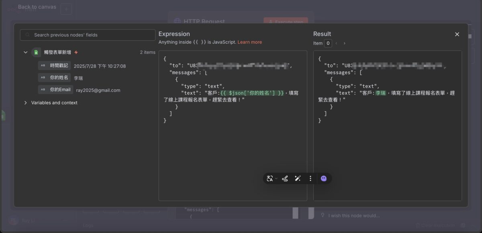
Task: Click the magic wand AI icon
Action: click(x=298, y=178)
